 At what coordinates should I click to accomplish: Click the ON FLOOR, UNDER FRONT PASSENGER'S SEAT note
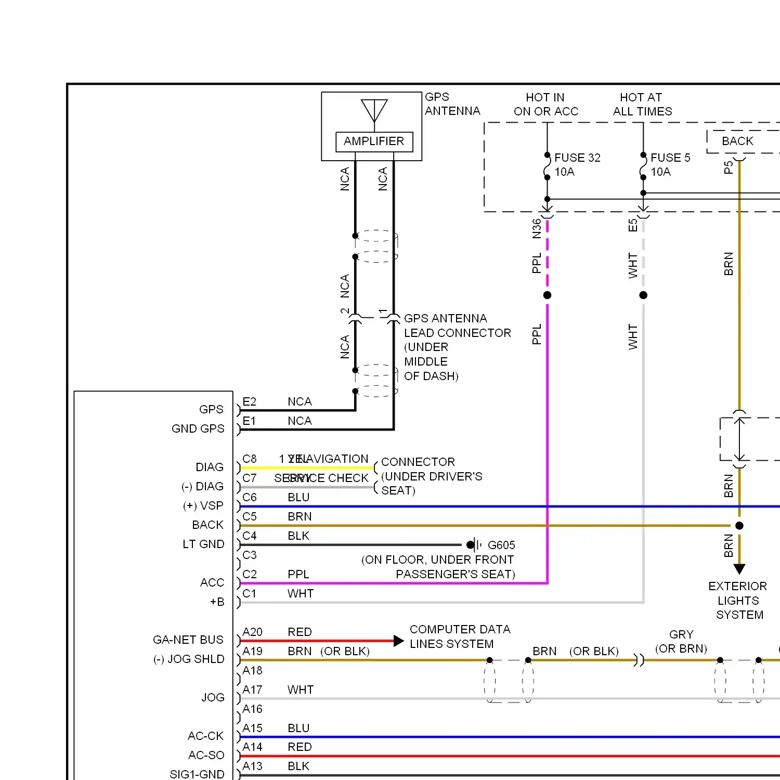438,567
